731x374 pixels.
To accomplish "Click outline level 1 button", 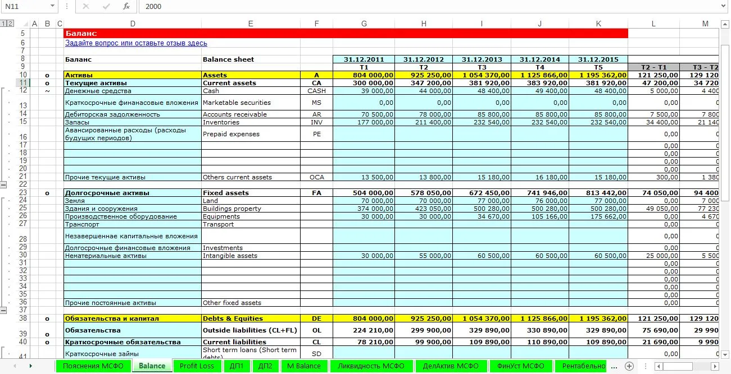I will click(3, 24).
